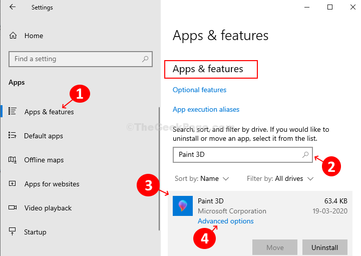Minimize the Settings window
This screenshot has height=256, width=361.
tap(306, 7)
